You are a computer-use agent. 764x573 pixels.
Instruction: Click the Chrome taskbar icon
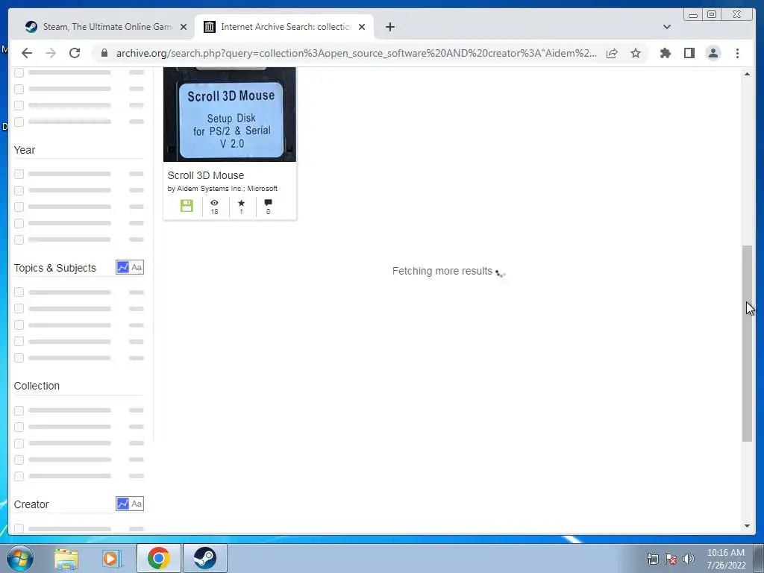pos(158,558)
